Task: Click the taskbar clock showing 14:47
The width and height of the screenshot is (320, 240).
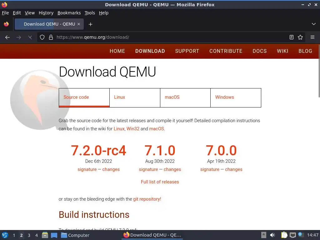Action: [x=312, y=235]
